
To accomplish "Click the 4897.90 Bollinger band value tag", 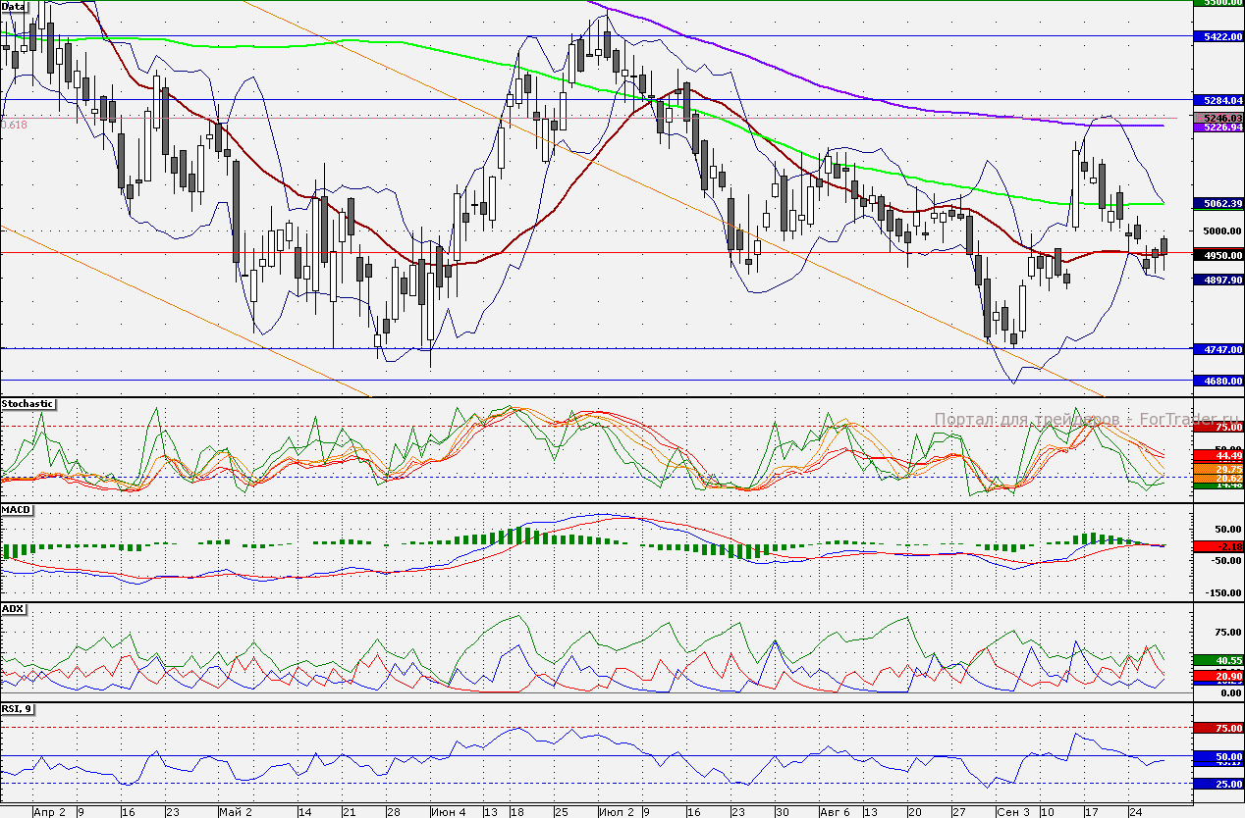I will [1217, 280].
